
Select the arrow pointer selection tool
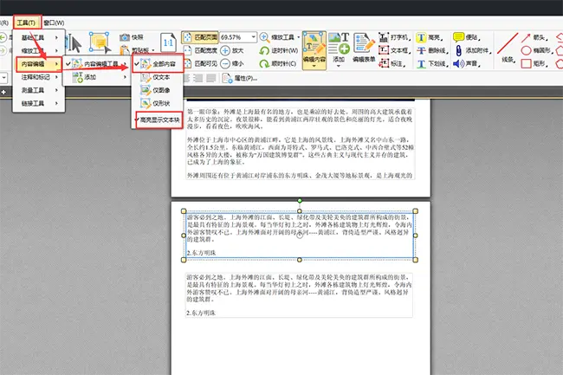[75, 44]
